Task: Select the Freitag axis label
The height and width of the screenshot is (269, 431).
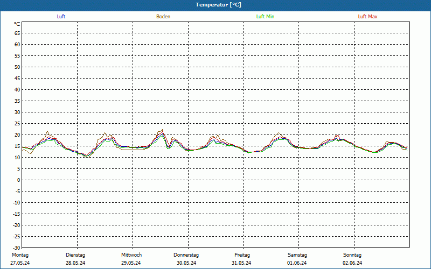Action: [x=242, y=255]
